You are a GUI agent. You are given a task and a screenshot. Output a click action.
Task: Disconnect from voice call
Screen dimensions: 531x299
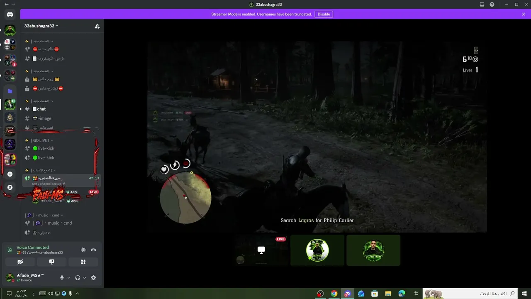coord(93,250)
